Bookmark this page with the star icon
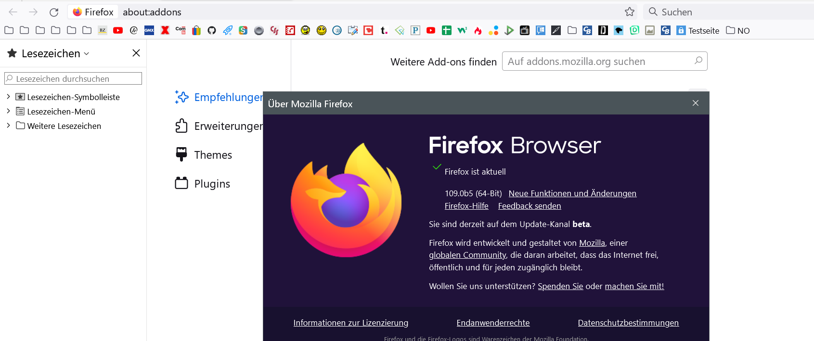The width and height of the screenshot is (814, 341). point(630,12)
